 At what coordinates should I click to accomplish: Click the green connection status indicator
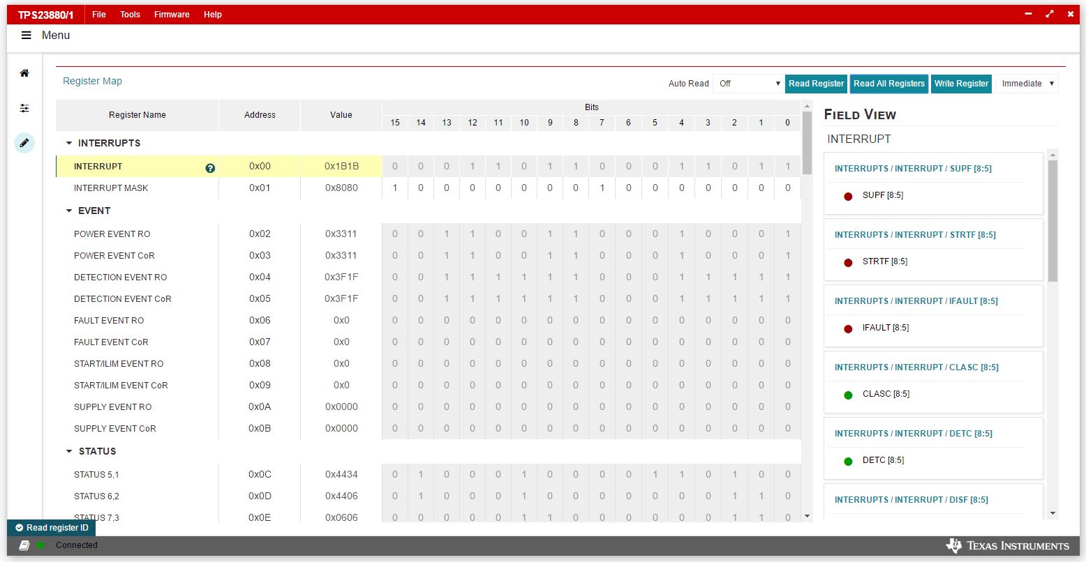pos(40,545)
